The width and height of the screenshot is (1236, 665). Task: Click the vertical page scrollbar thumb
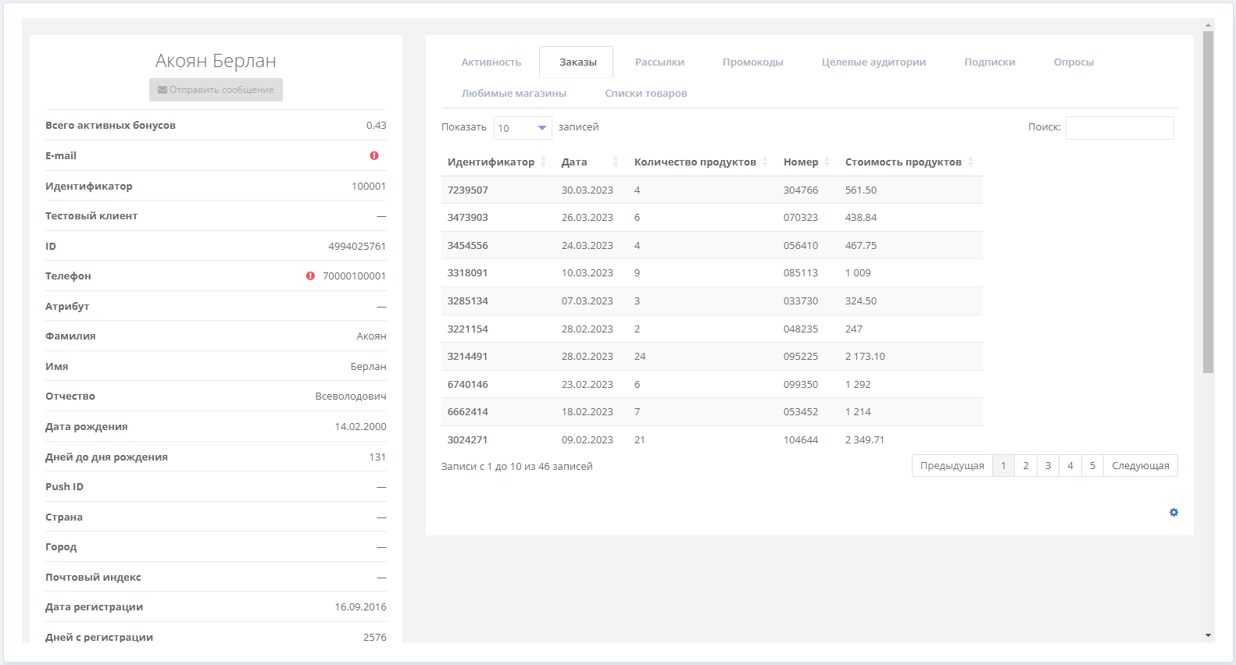1208,202
